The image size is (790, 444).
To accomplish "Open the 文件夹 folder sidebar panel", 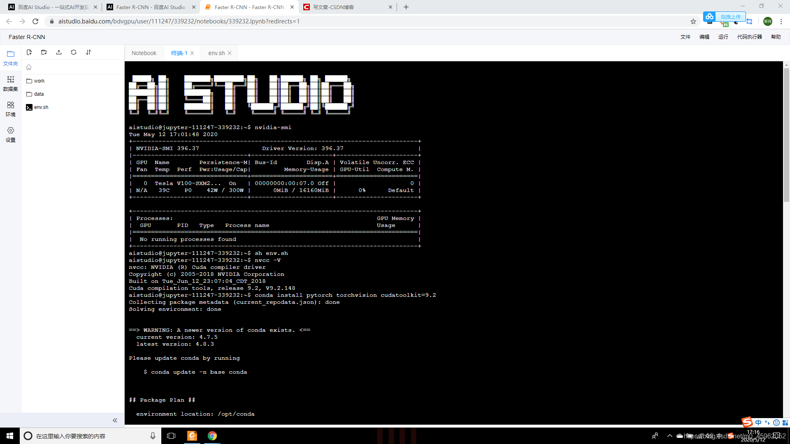I will pos(10,58).
